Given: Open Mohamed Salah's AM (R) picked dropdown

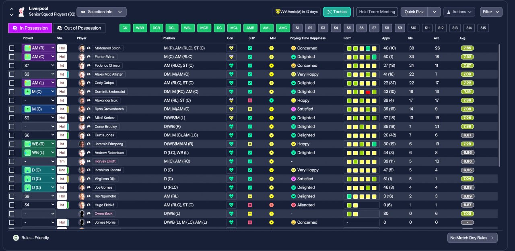Looking at the screenshot, I should coord(39,48).
